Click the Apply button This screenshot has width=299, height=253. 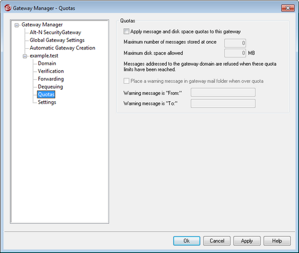tap(247, 241)
